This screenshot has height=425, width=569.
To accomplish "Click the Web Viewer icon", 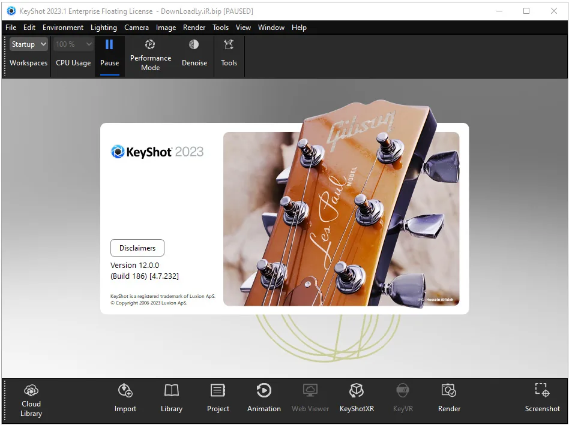I will (310, 390).
